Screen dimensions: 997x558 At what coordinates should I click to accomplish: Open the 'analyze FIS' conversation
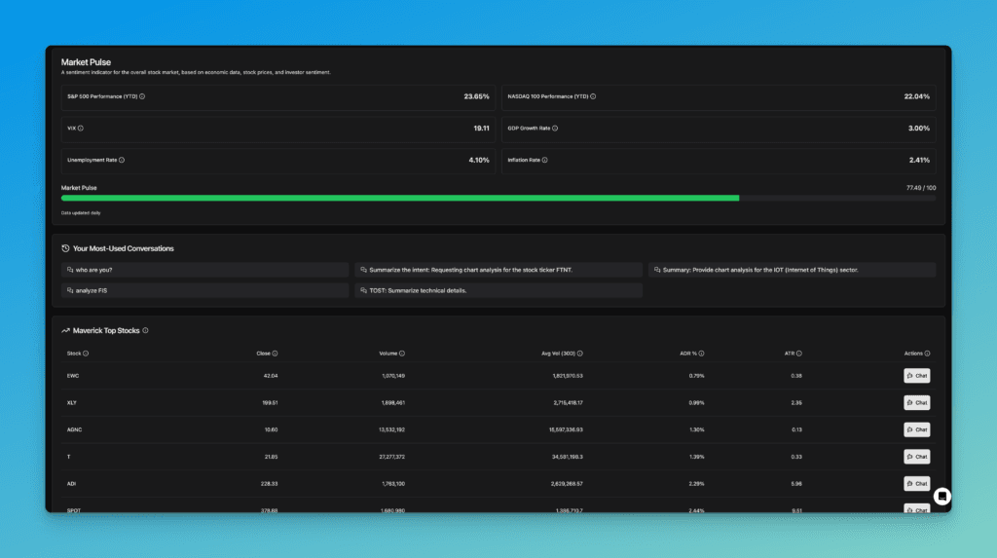point(204,290)
